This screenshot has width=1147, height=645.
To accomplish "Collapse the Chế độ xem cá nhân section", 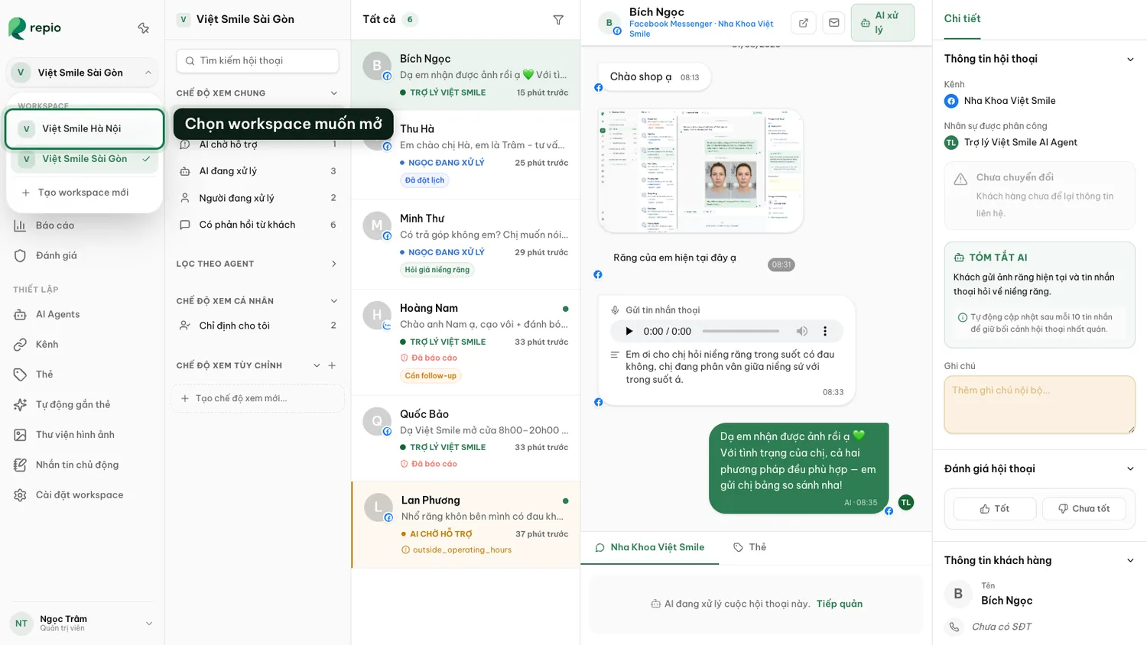I will click(x=333, y=301).
